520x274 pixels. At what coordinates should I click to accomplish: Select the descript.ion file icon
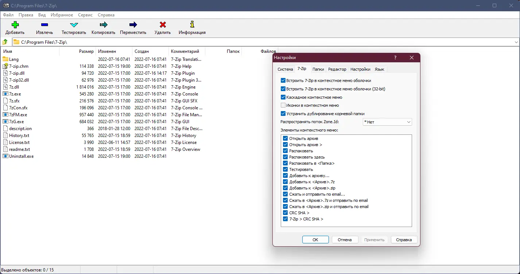[x=5, y=129]
